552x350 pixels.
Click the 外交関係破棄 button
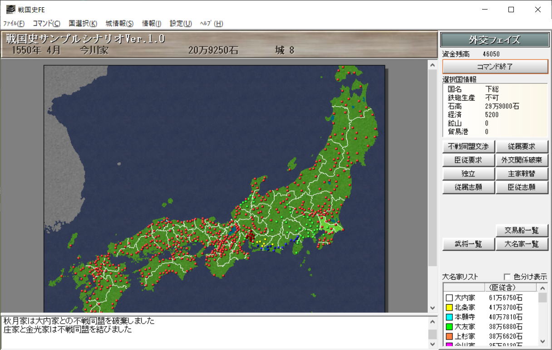click(522, 160)
